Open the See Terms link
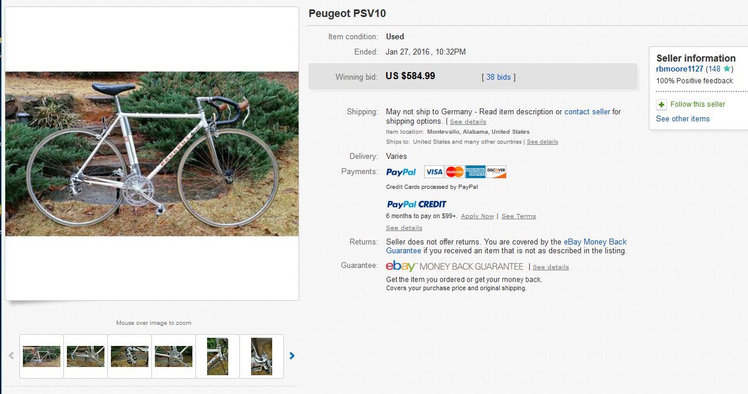 click(x=519, y=216)
